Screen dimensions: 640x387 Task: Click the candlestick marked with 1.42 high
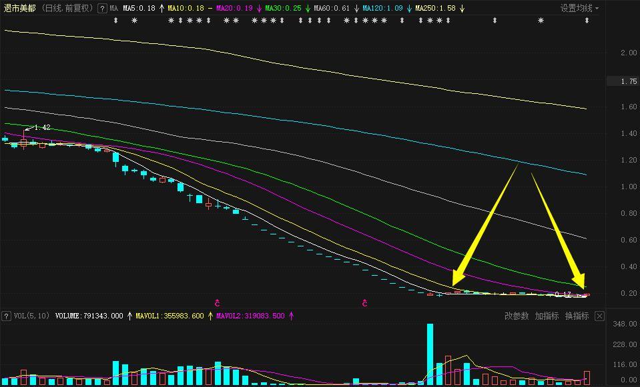click(23, 140)
